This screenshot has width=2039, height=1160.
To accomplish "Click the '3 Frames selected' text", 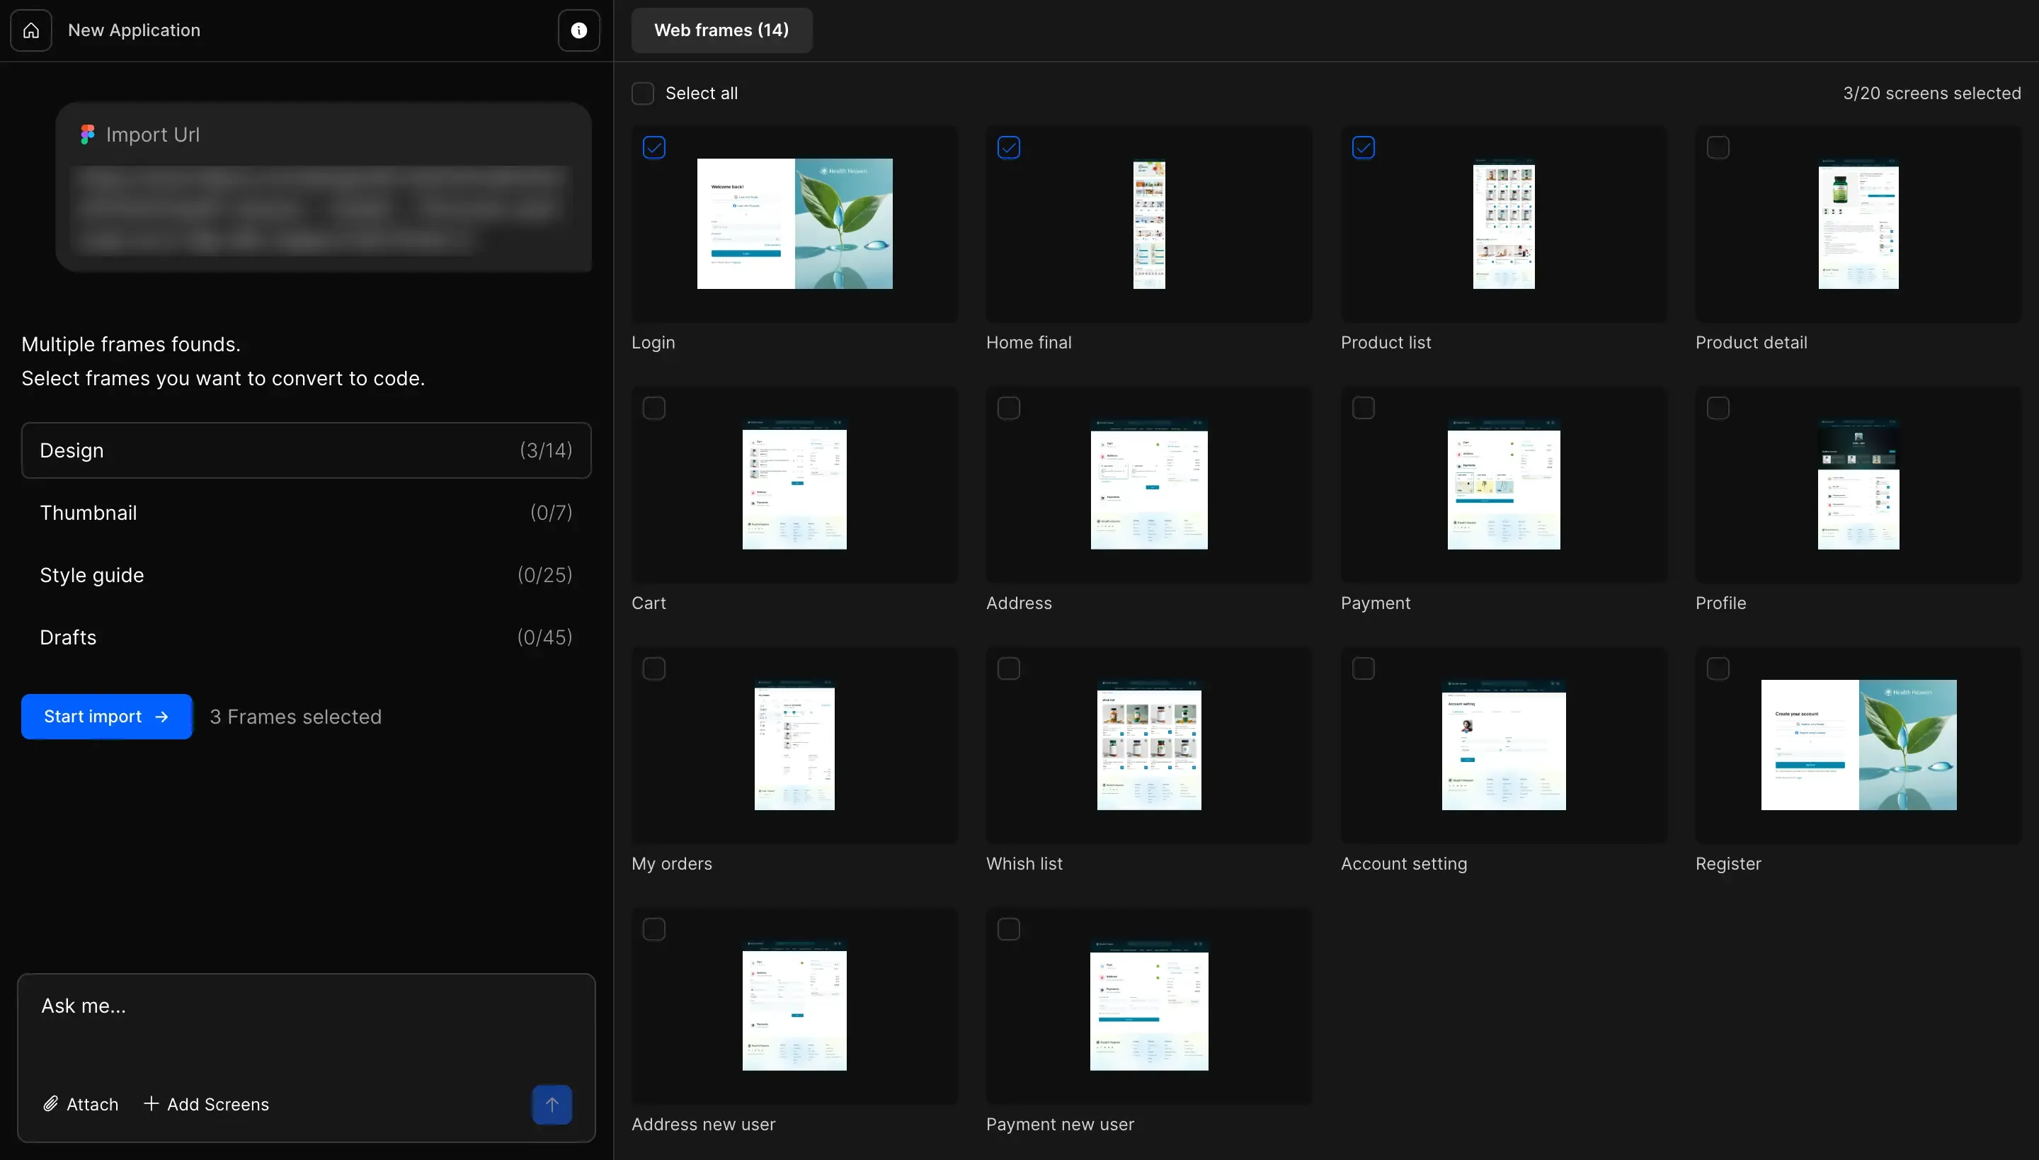I will (295, 716).
